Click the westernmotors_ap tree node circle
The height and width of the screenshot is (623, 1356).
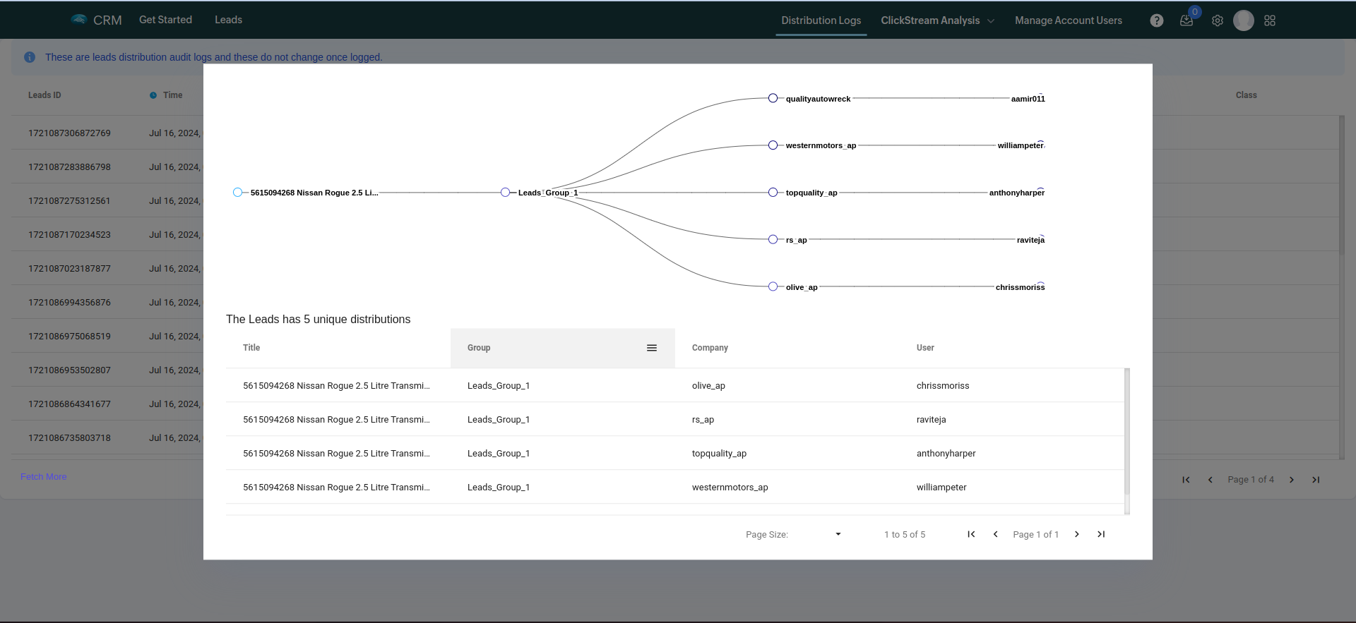(x=773, y=145)
